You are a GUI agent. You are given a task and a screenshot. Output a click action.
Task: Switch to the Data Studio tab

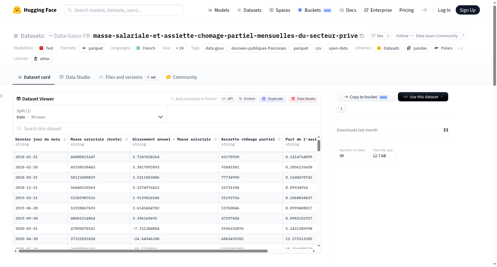click(75, 77)
